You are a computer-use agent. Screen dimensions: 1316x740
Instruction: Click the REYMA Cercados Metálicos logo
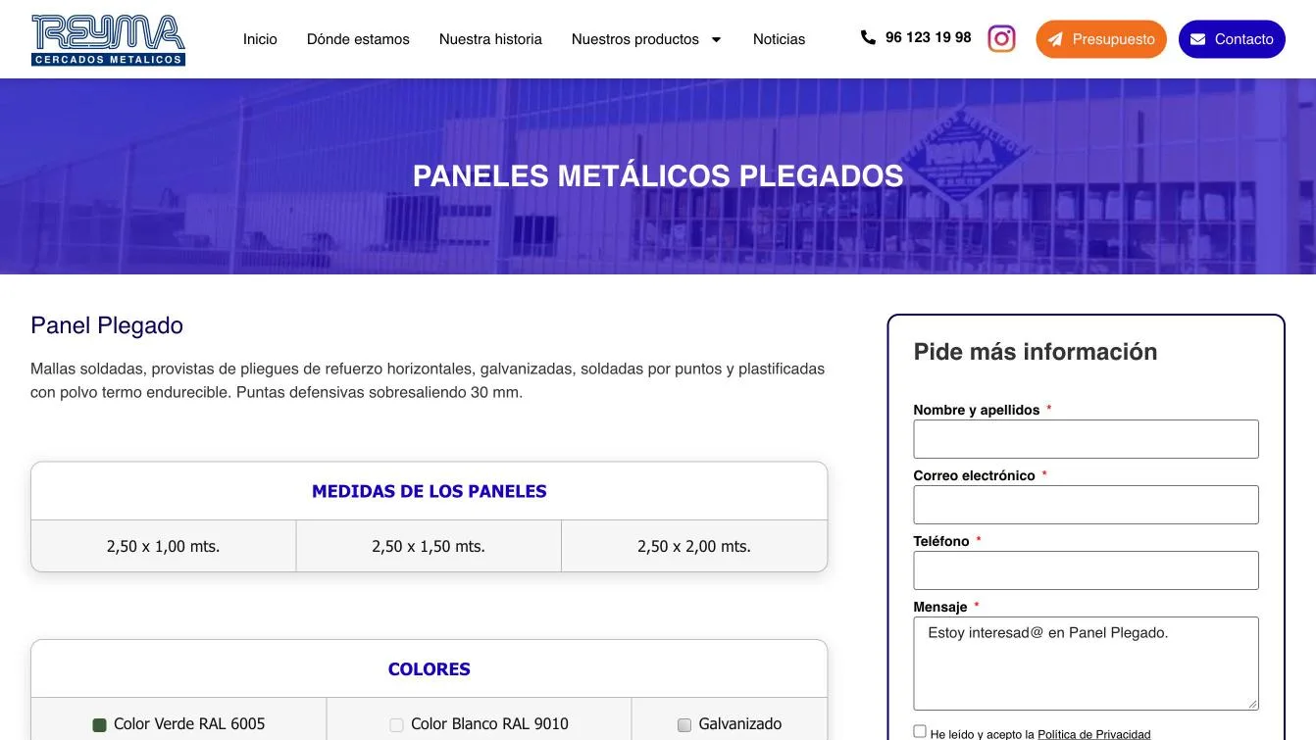(108, 40)
